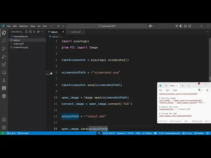
Task: Refresh the Explorer file list
Action: coord(34,32)
